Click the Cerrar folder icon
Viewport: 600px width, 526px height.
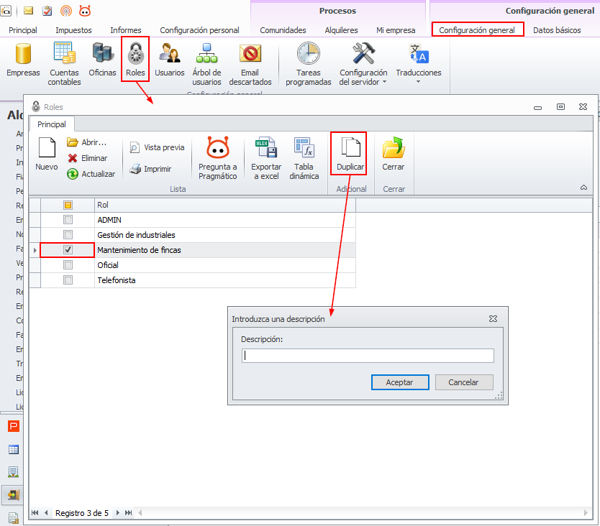pos(394,147)
